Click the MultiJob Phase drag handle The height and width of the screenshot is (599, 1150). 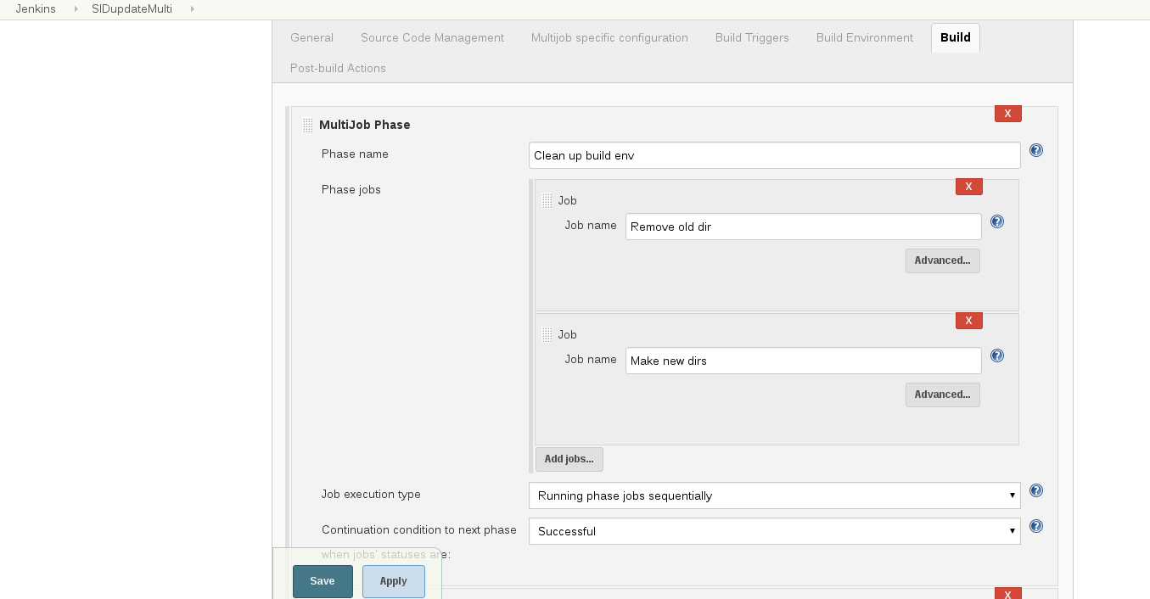(307, 125)
